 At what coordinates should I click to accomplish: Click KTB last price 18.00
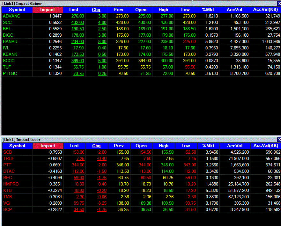pyautogui.click(x=79, y=190)
